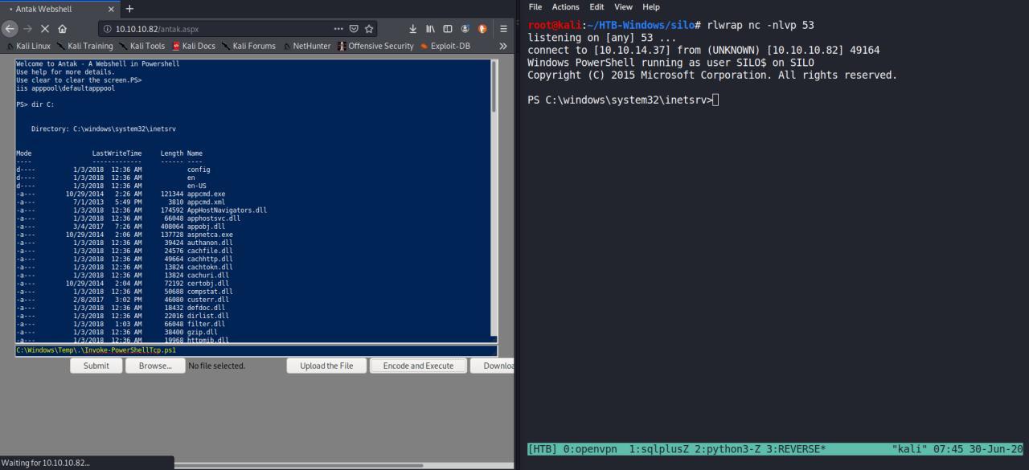Select tmux window 3:REVERSE*
Image resolution: width=1029 pixels, height=470 pixels.
tap(796, 449)
